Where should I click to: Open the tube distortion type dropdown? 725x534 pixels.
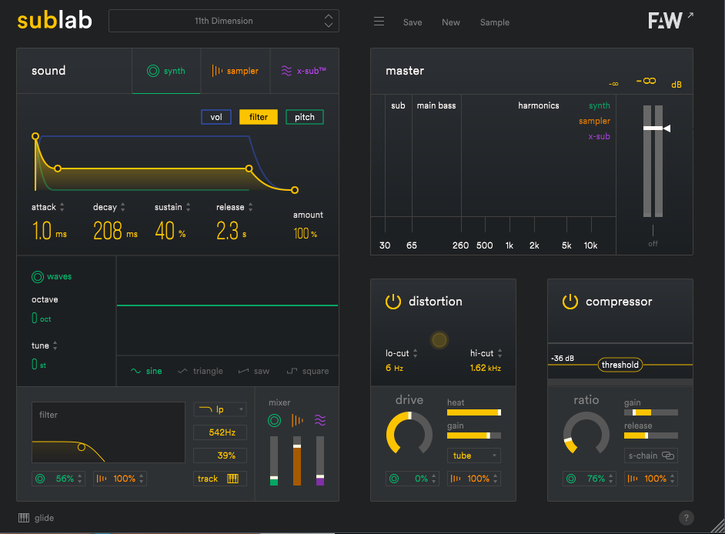click(474, 456)
